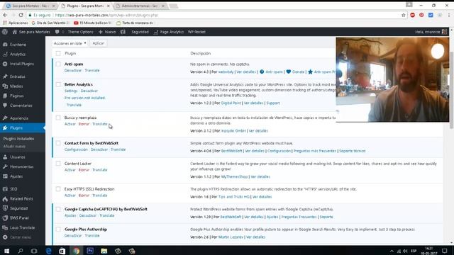454x255 pixels.
Task: Open BWS Panel sidebar item
Action: [19, 218]
